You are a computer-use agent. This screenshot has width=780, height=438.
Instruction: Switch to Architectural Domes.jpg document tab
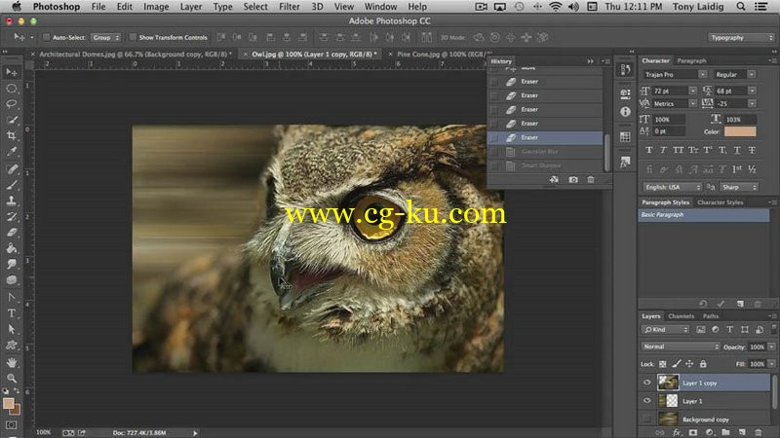[x=136, y=55]
